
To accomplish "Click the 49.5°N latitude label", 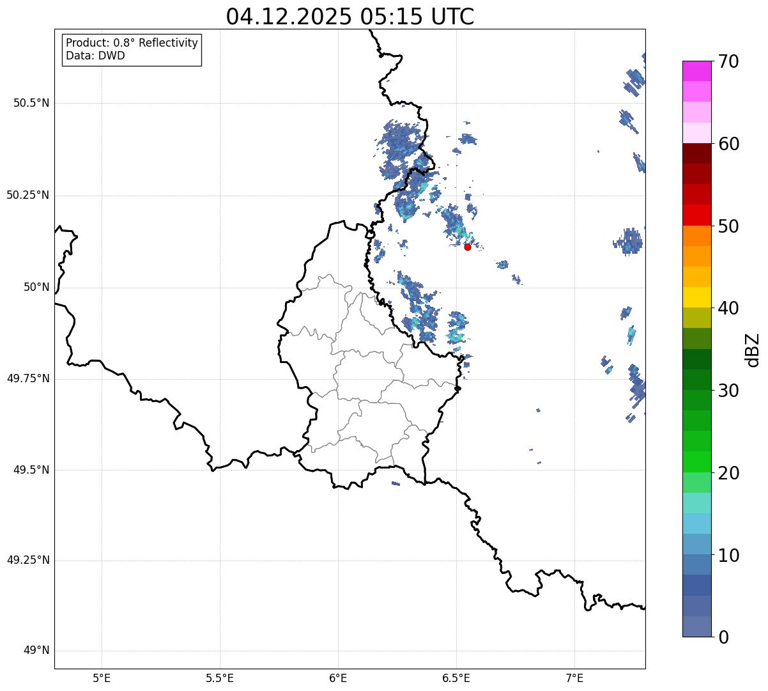I will coord(31,470).
